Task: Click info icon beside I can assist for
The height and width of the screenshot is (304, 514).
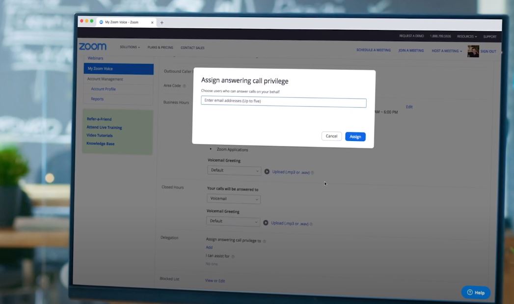Action: click(233, 256)
